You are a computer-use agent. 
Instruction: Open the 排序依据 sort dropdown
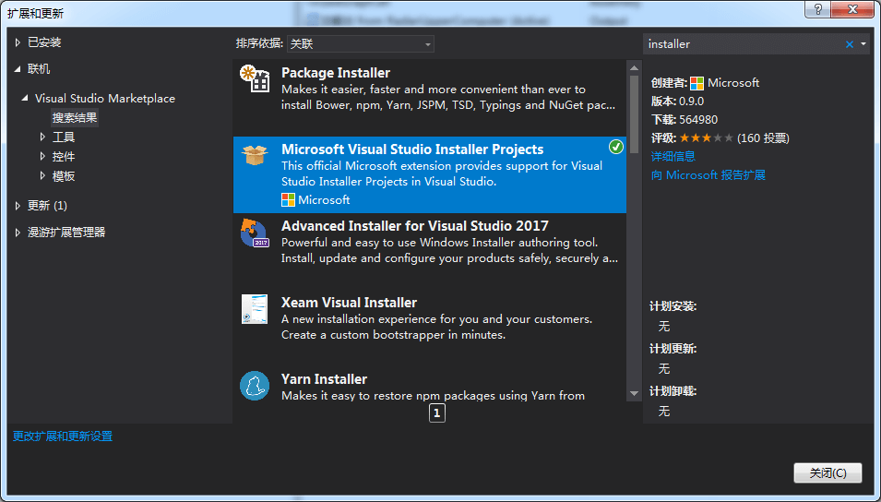360,44
